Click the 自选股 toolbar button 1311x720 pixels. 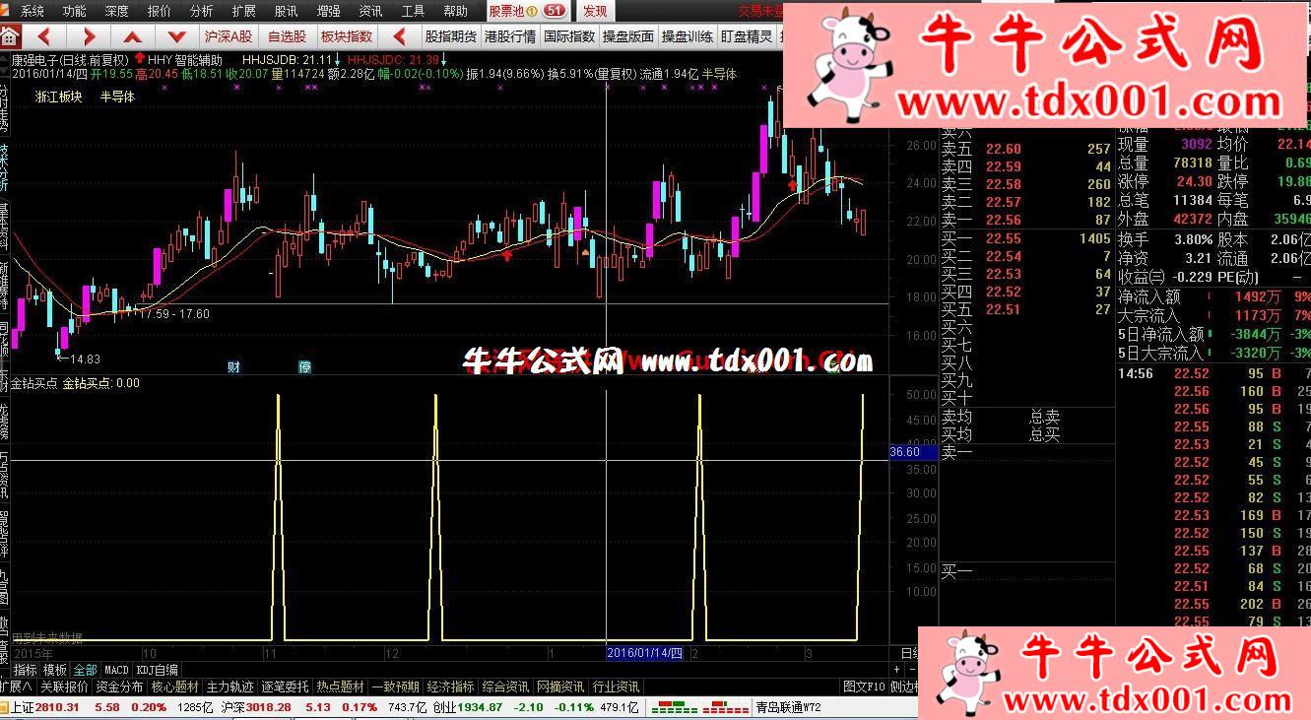pyautogui.click(x=287, y=36)
